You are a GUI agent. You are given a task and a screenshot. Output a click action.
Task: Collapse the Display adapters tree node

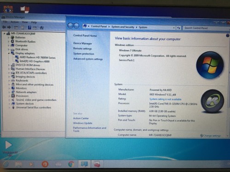(x=9, y=53)
